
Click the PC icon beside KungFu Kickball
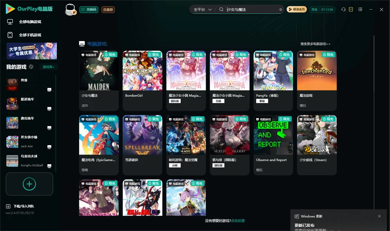click(x=49, y=166)
